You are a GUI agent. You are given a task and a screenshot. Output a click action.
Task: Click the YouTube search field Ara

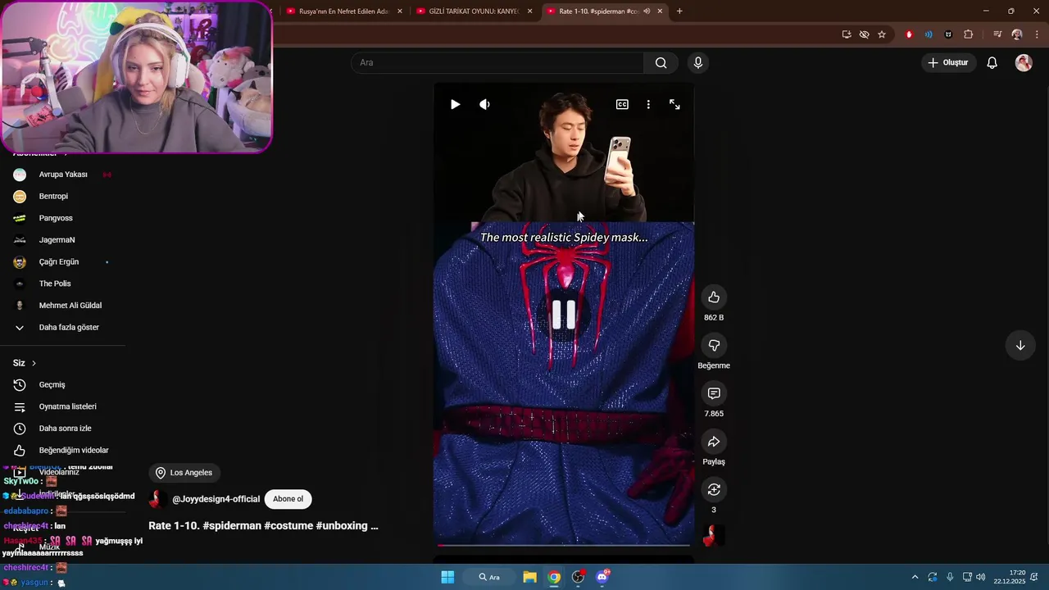click(497, 62)
